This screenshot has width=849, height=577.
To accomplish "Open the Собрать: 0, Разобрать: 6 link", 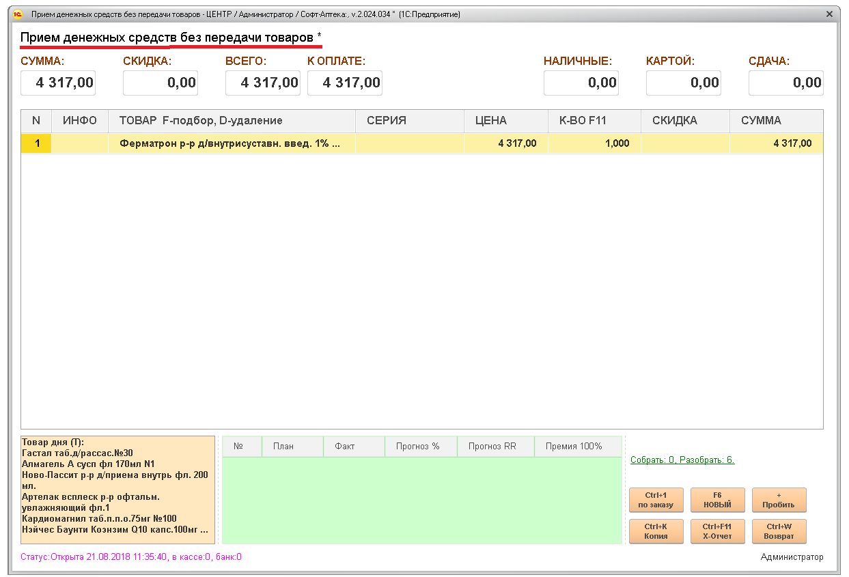I will [x=682, y=460].
